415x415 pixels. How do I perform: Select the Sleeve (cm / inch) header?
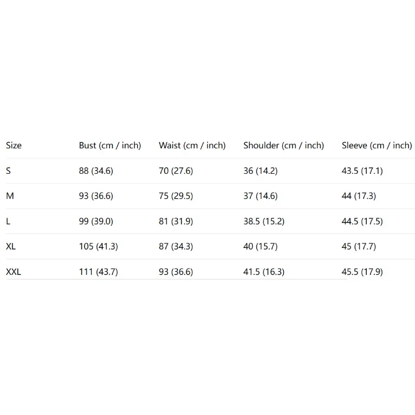point(377,145)
